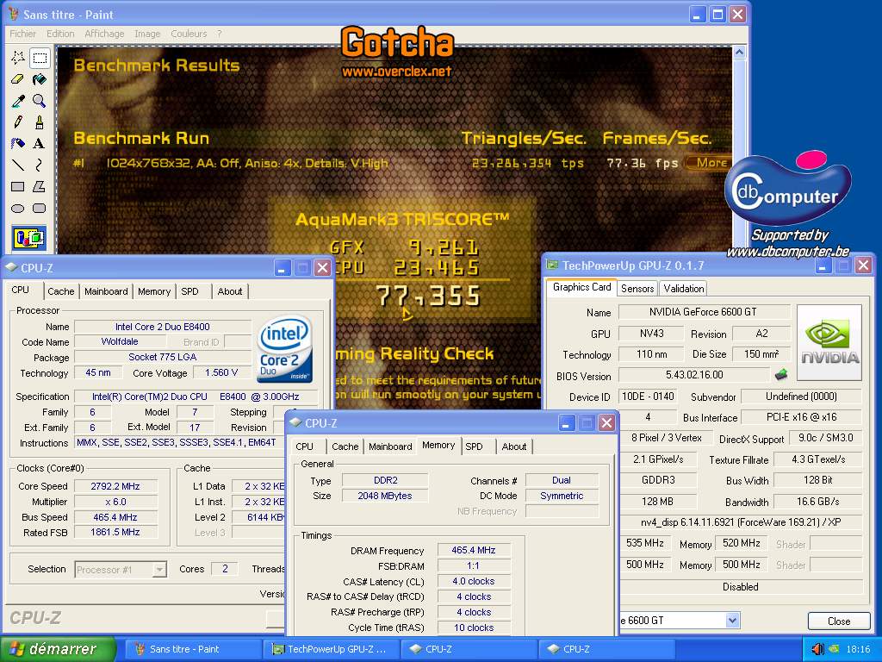Click the NVIDIA logo in GPU-Z
882x662 pixels.
(x=829, y=342)
